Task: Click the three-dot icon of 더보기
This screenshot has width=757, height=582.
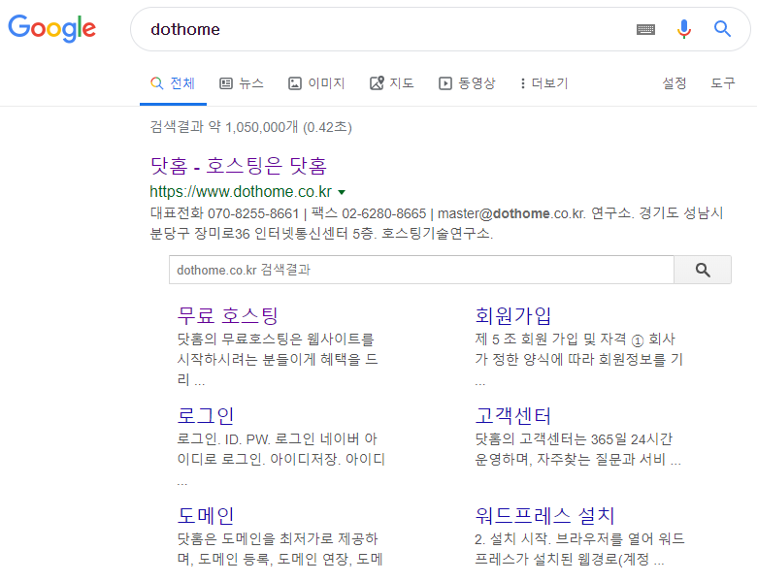Action: click(522, 83)
